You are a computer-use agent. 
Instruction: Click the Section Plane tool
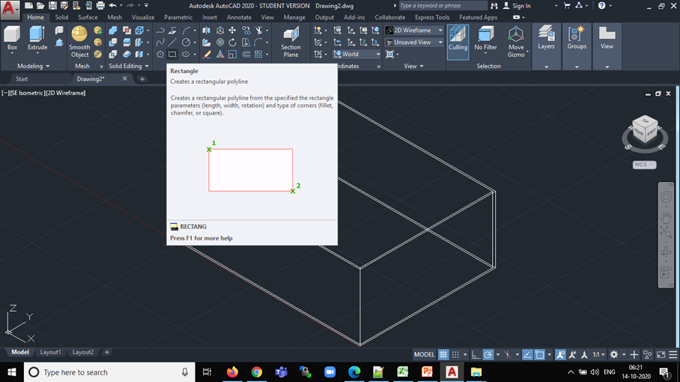click(291, 42)
